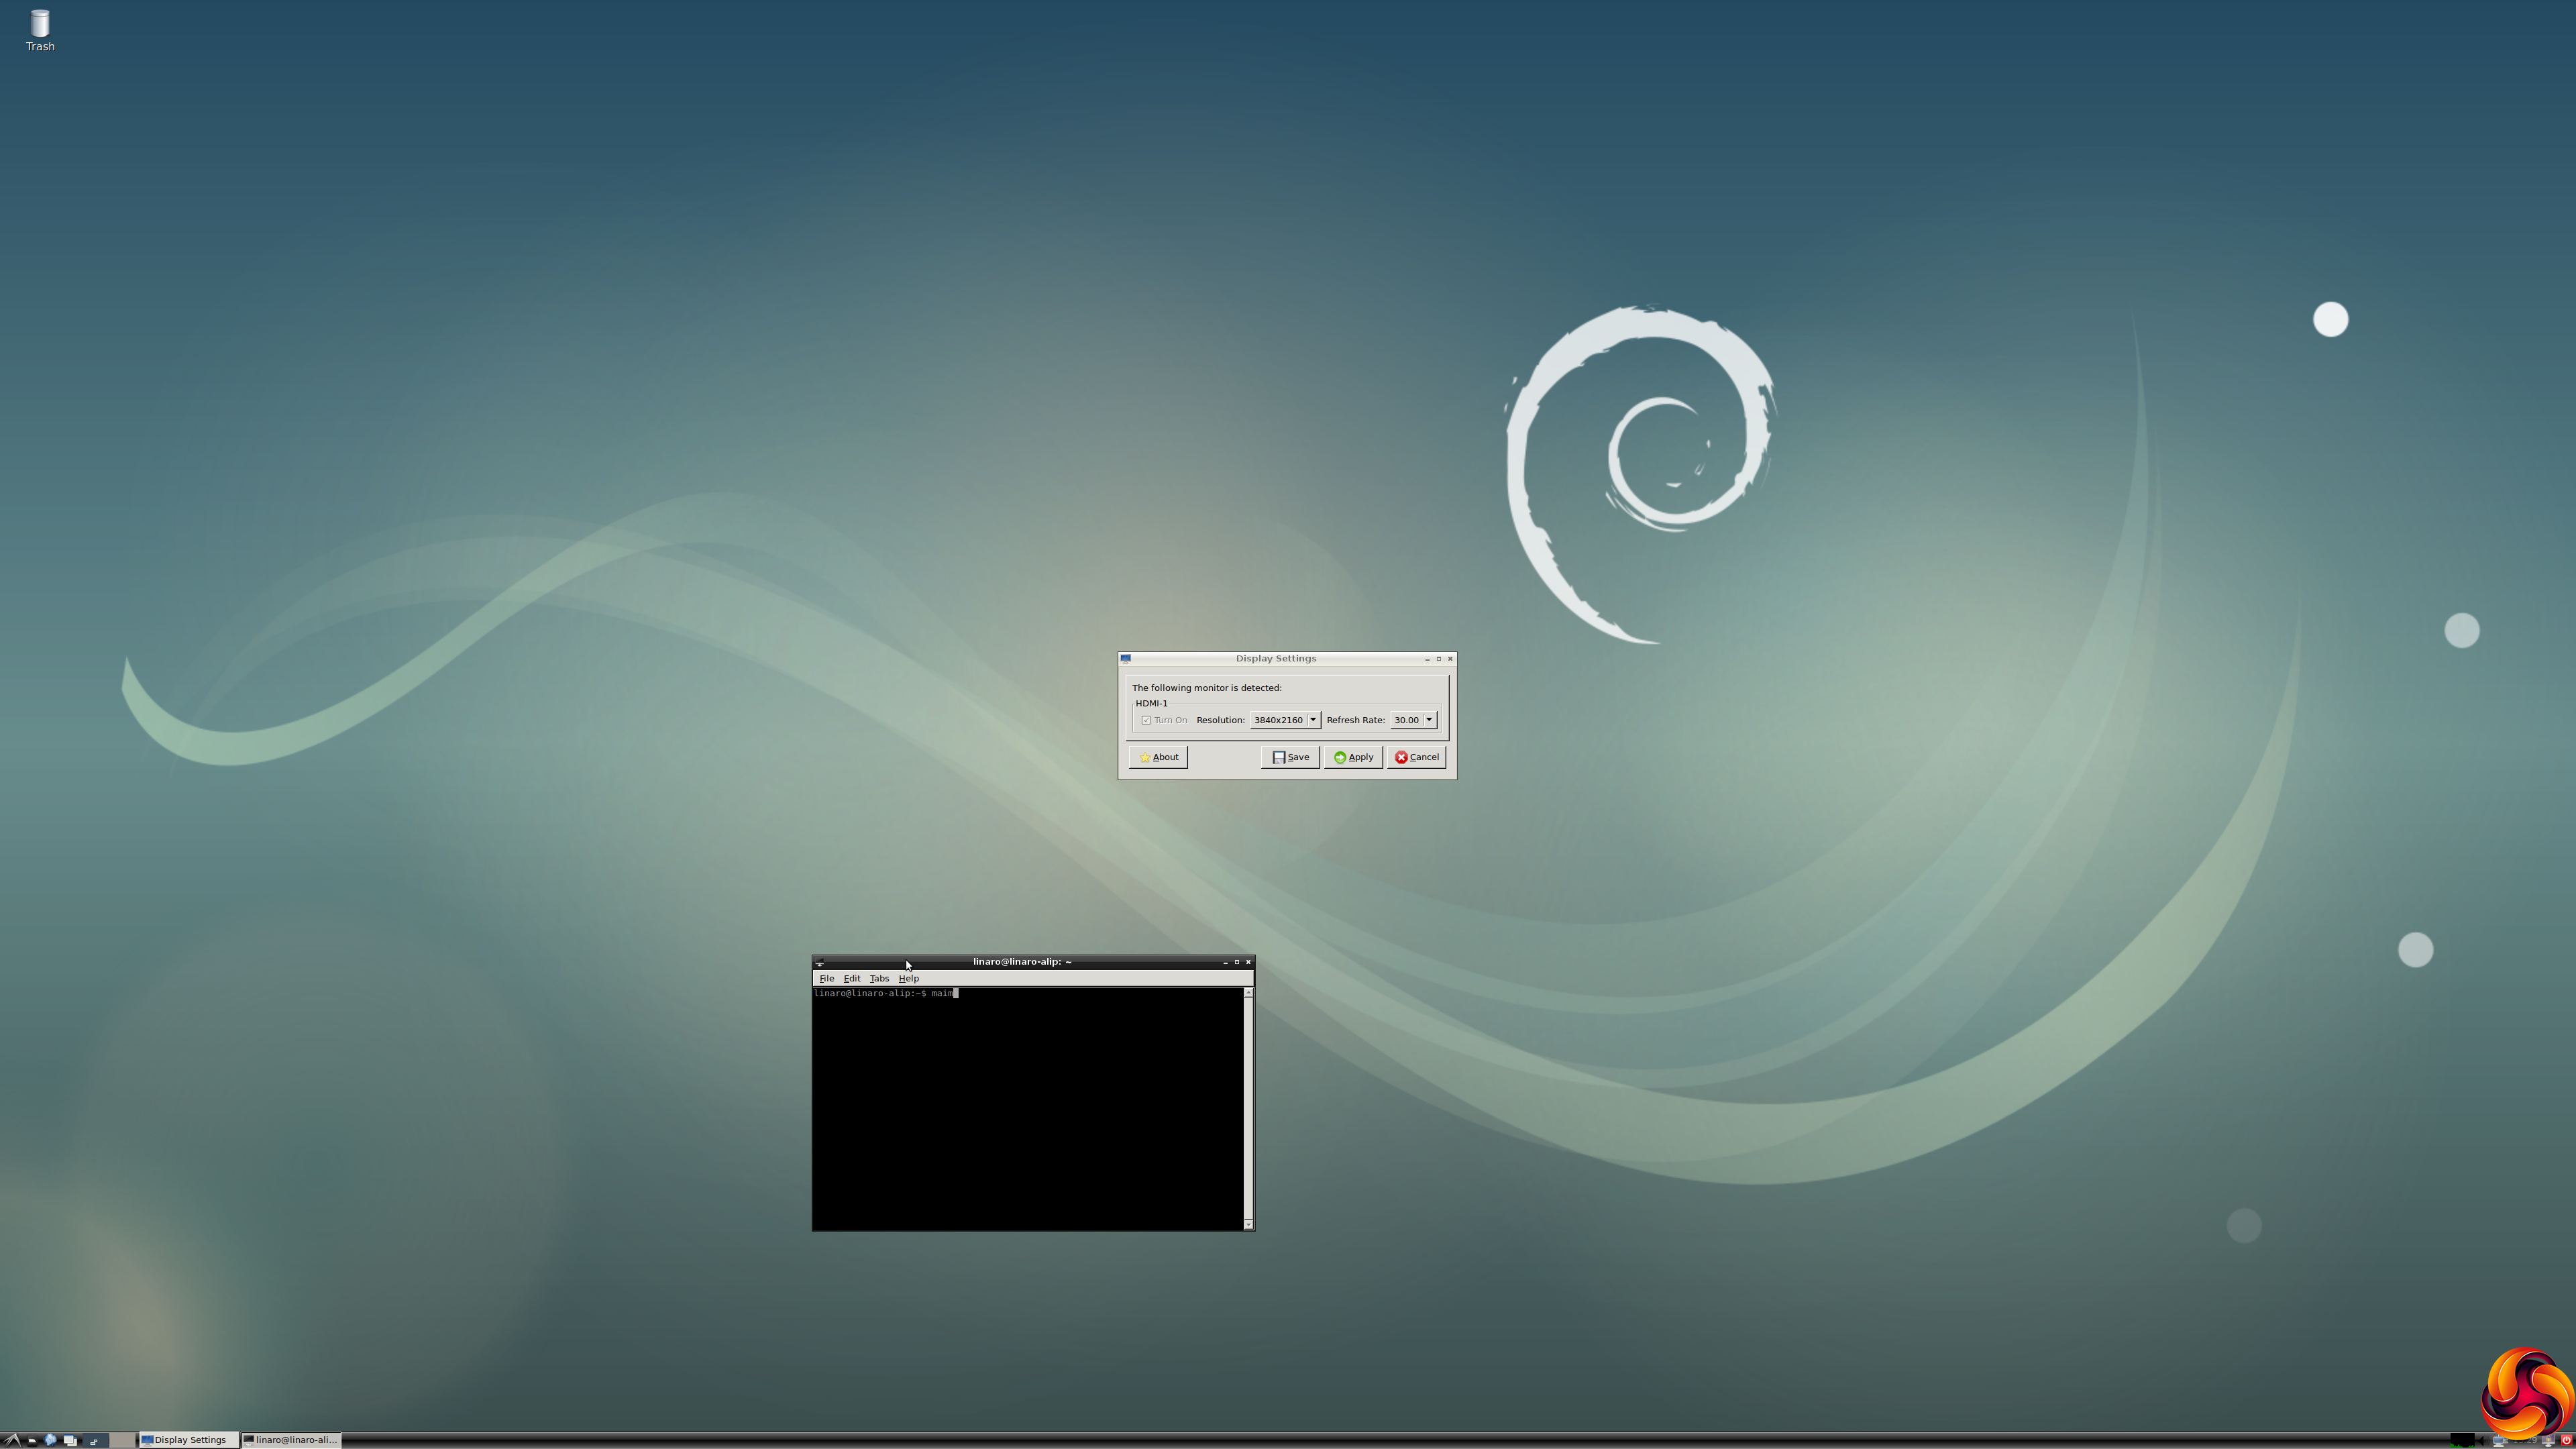The height and width of the screenshot is (1449, 2576).
Task: Launch the web browser globe icon
Action: [x=50, y=1440]
